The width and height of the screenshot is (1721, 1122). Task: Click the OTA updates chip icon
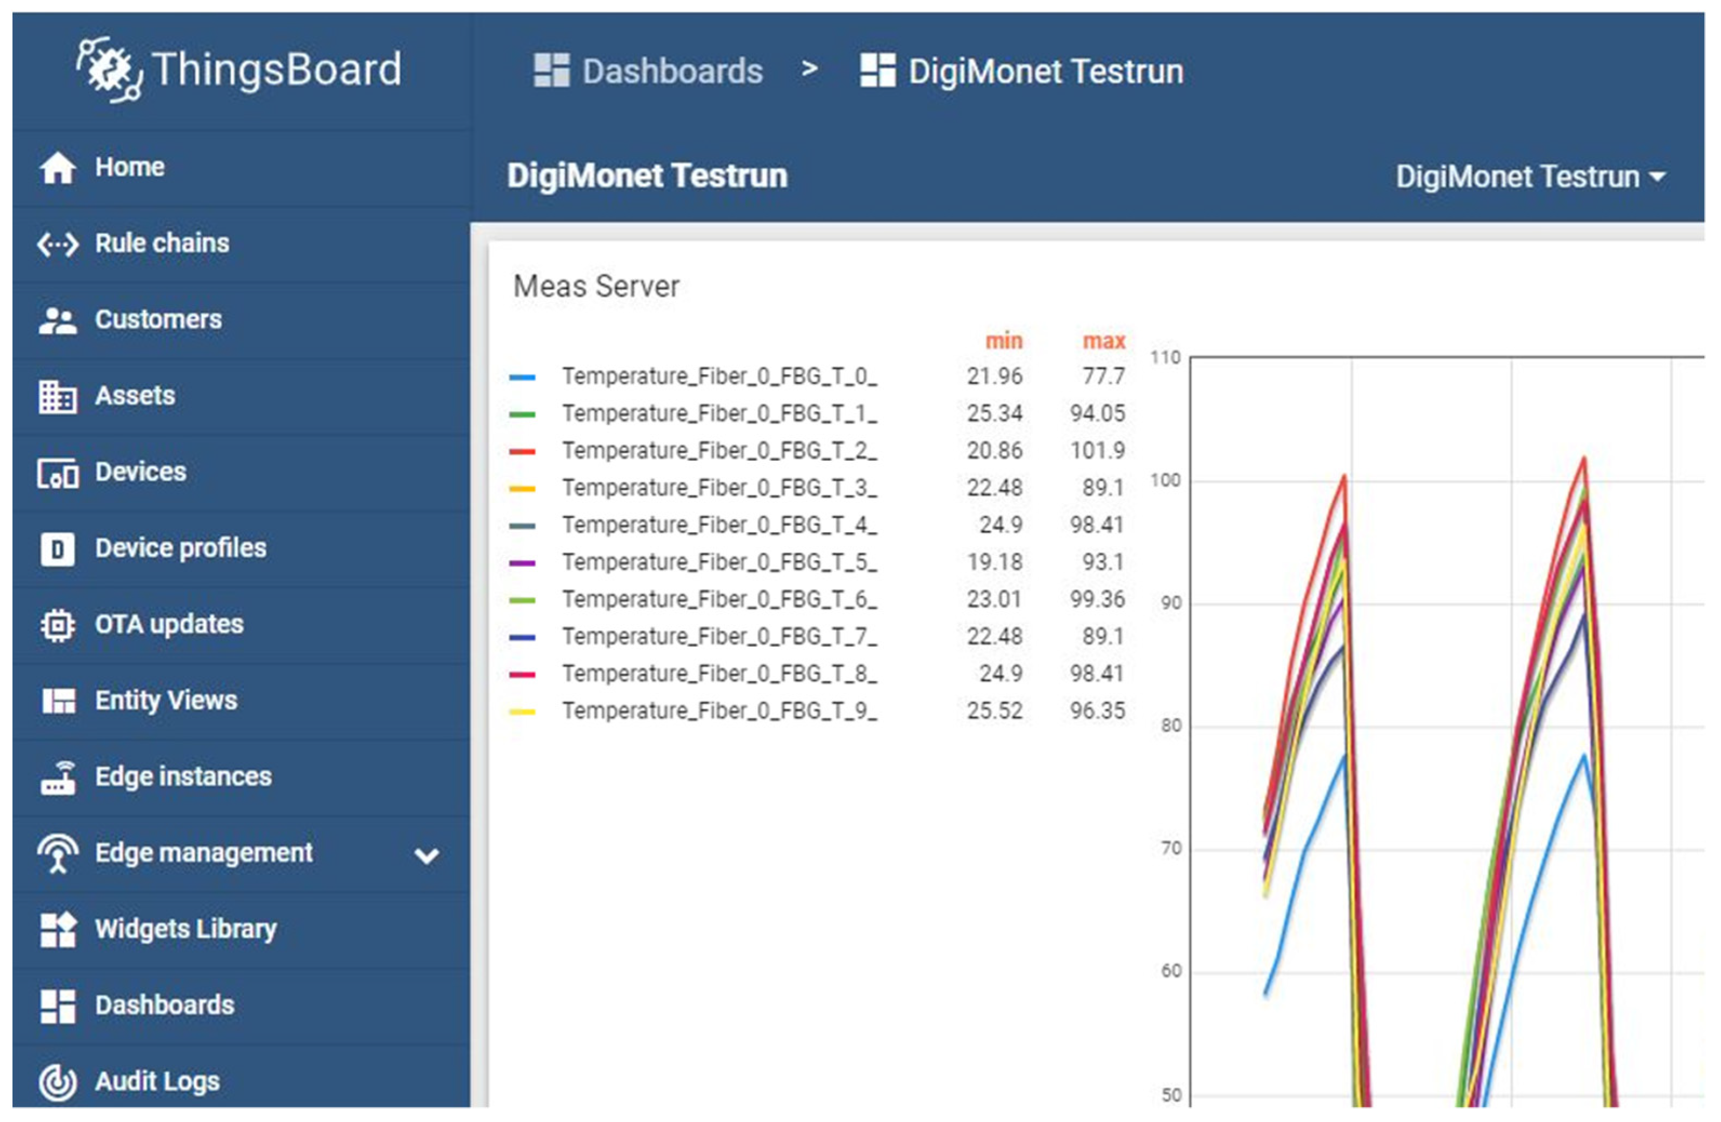tap(57, 625)
